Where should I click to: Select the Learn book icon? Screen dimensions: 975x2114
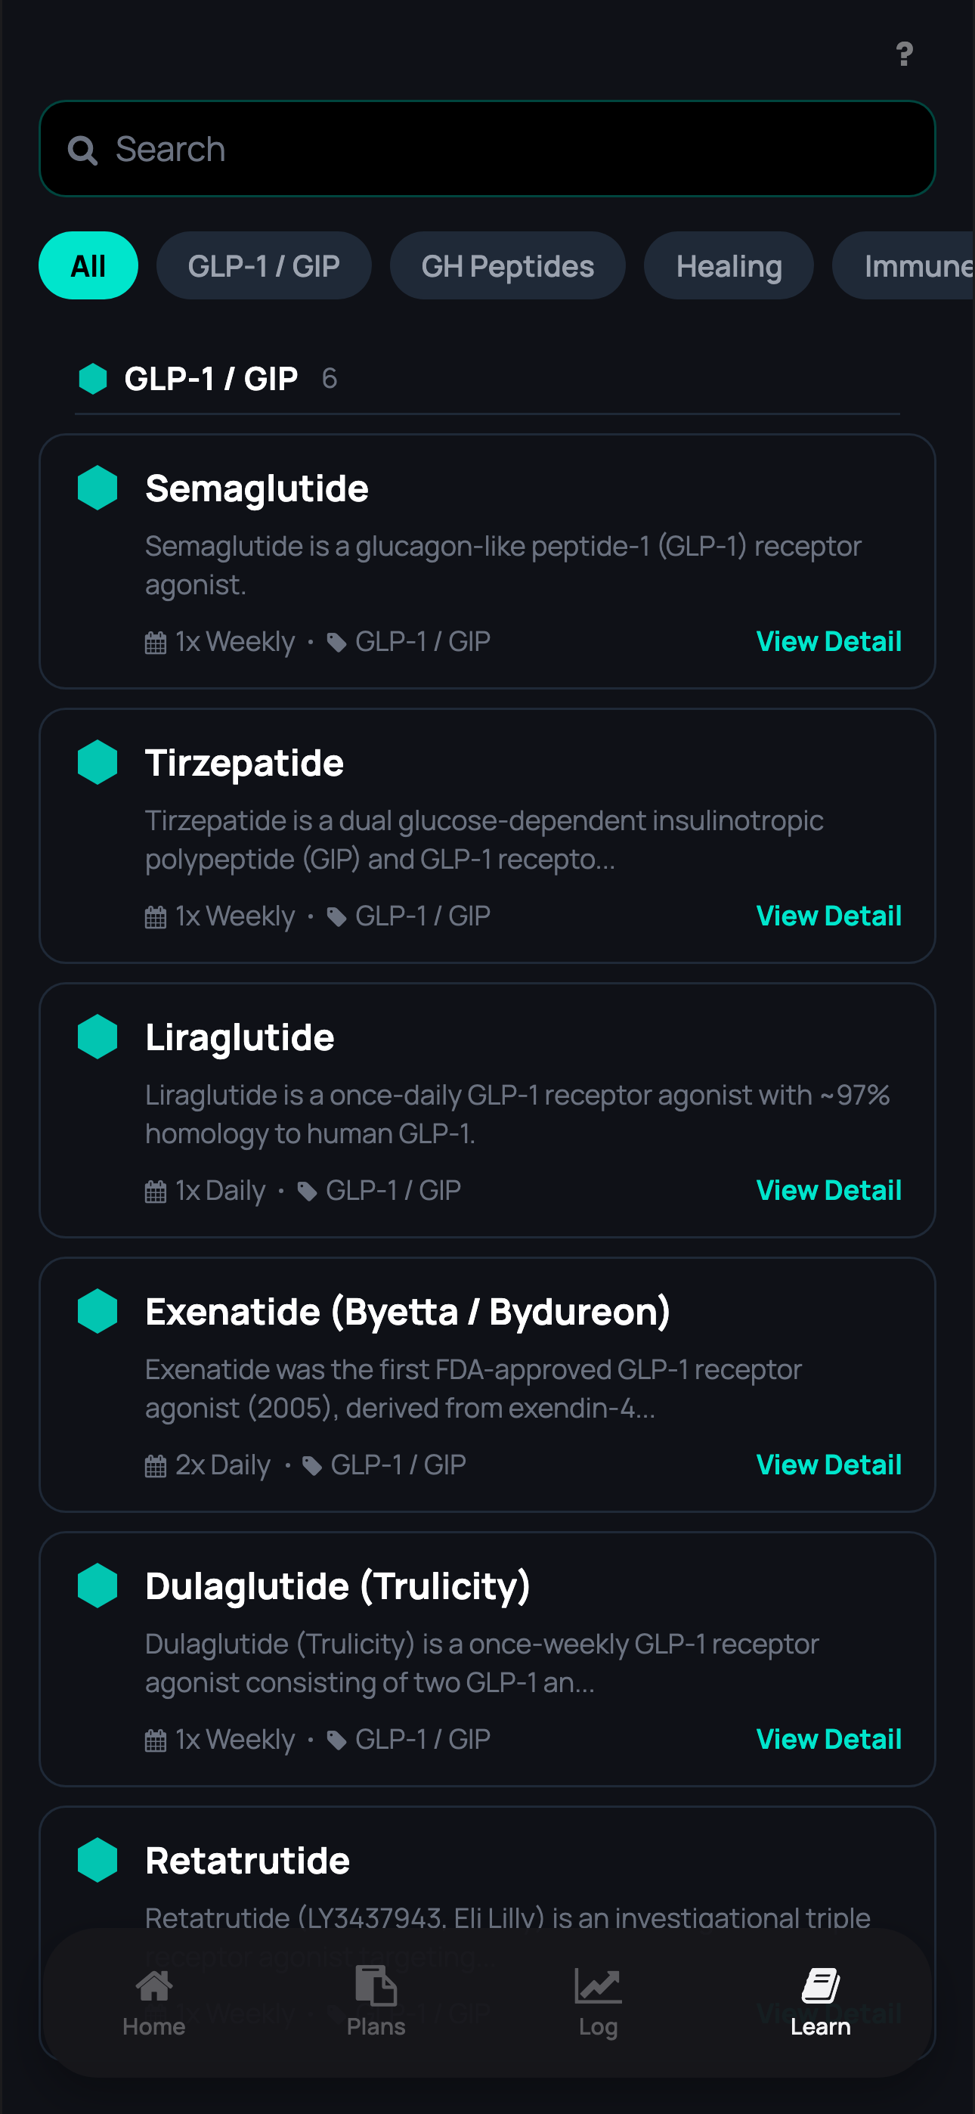click(x=820, y=1987)
